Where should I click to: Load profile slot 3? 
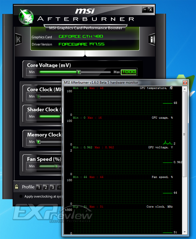tap(53, 187)
